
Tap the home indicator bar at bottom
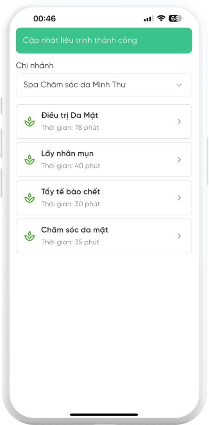coord(104,415)
